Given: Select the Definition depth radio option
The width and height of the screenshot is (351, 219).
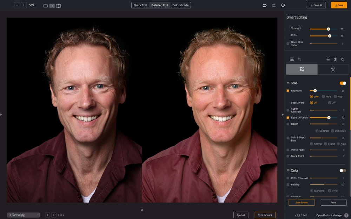Looking at the screenshot, I should pyautogui.click(x=332, y=131).
